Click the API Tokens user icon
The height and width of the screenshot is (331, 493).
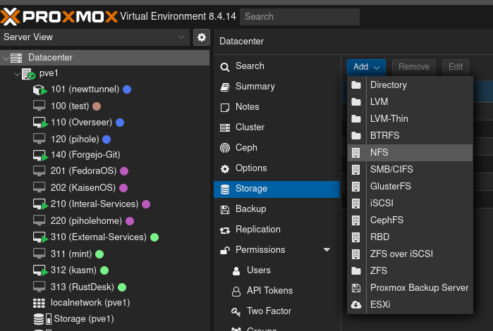(236, 292)
